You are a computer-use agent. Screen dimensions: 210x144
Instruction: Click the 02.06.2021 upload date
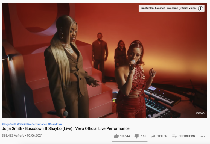[35, 136]
